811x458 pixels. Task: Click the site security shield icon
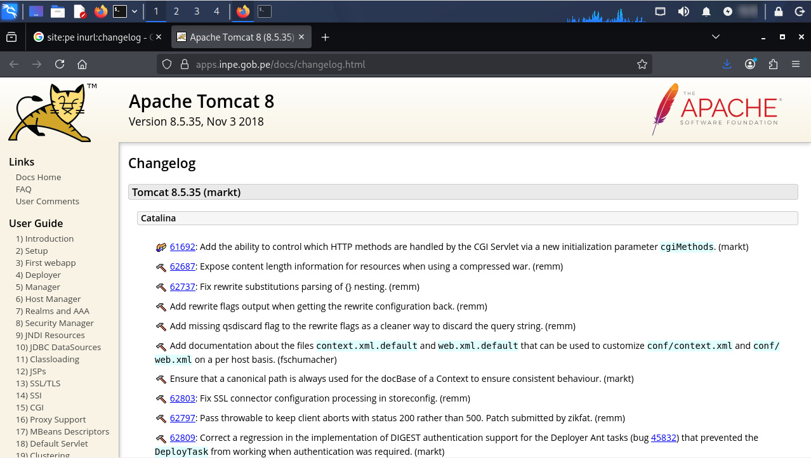click(x=167, y=64)
